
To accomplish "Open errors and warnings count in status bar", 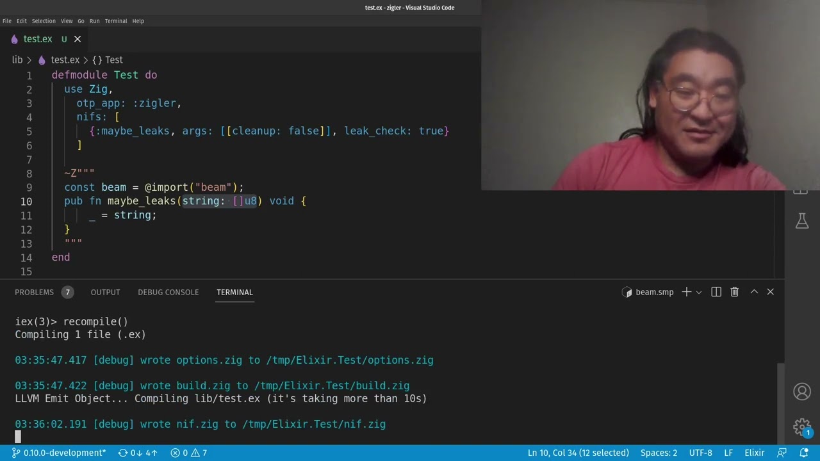I will tap(188, 453).
